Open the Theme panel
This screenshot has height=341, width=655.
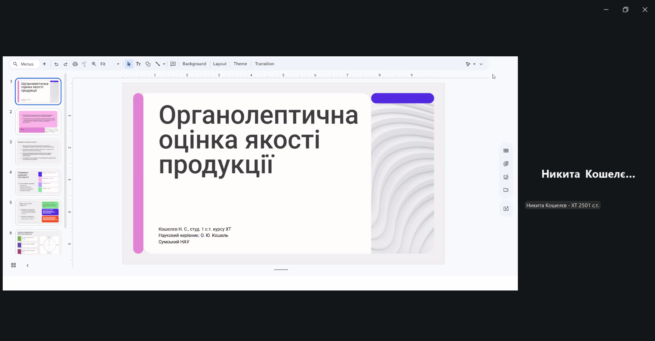240,64
